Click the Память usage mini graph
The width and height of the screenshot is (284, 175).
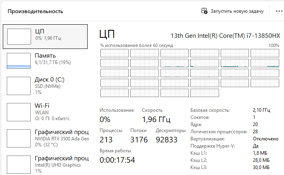[19, 61]
